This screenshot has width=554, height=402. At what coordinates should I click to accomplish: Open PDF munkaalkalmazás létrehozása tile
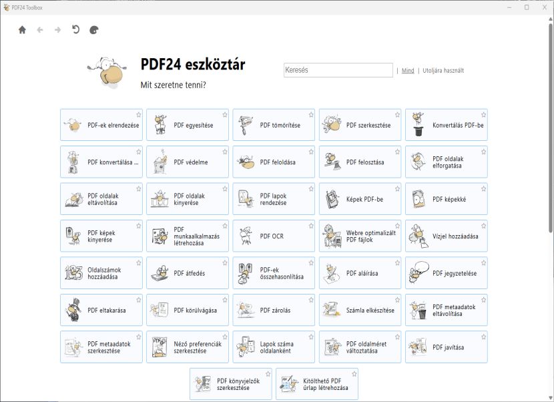click(x=188, y=236)
